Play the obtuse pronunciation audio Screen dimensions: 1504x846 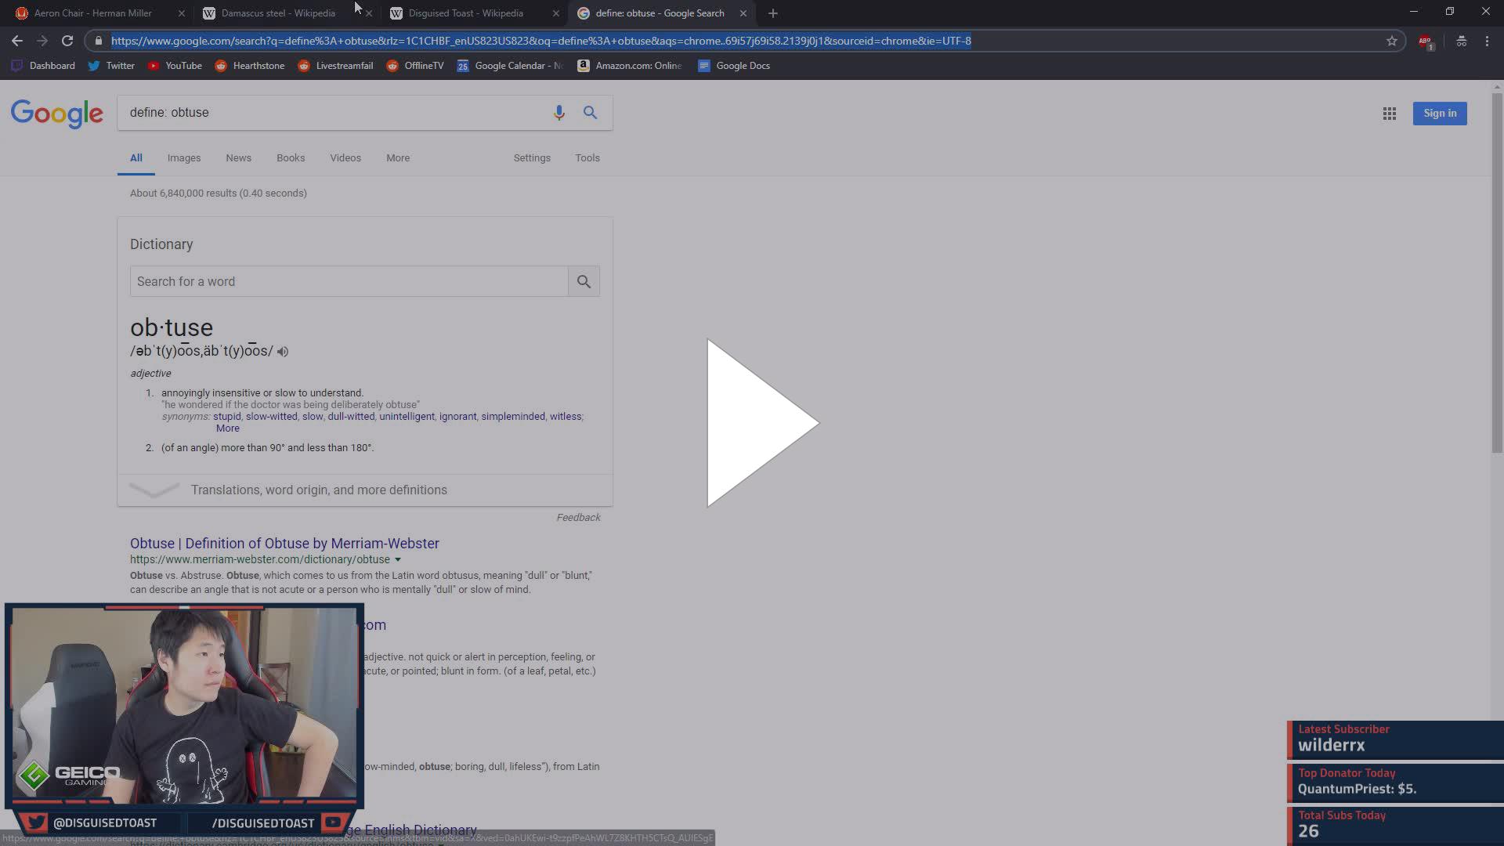click(283, 352)
